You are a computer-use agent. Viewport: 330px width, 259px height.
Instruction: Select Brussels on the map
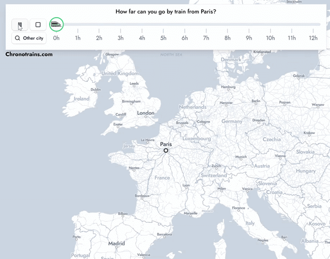(182, 123)
